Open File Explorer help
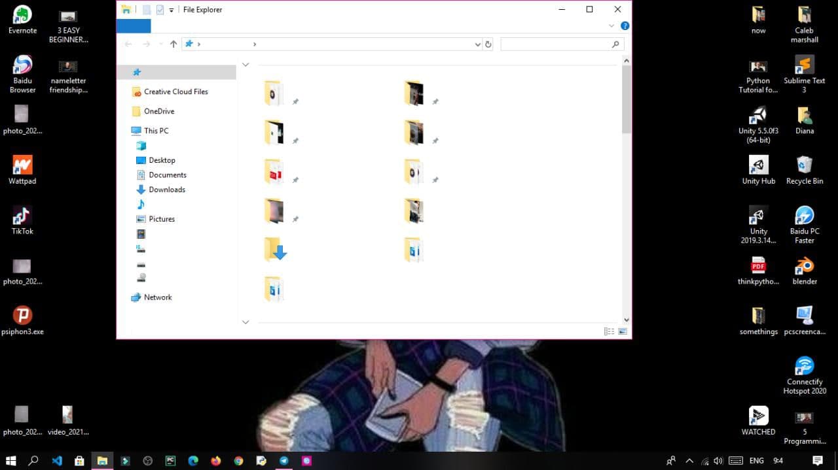Viewport: 838px width, 470px height. pyautogui.click(x=625, y=26)
